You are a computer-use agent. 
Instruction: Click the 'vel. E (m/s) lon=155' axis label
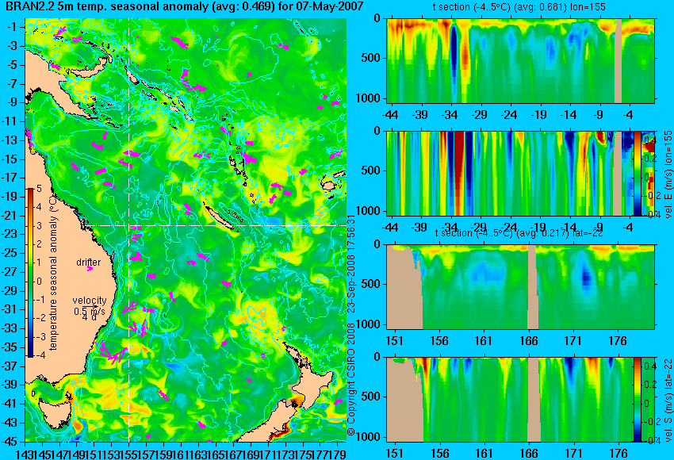pyautogui.click(x=668, y=174)
